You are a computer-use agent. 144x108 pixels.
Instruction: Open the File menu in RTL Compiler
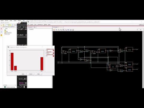[28, 25]
